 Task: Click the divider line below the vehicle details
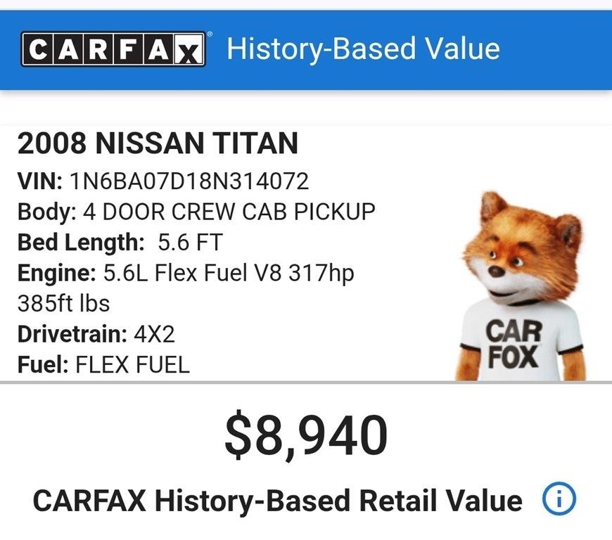pos(306,383)
